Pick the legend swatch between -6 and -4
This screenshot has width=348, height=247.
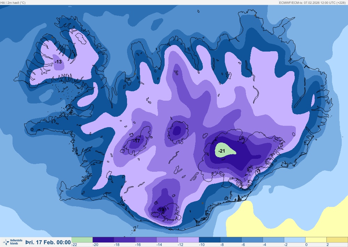click(x=252, y=240)
